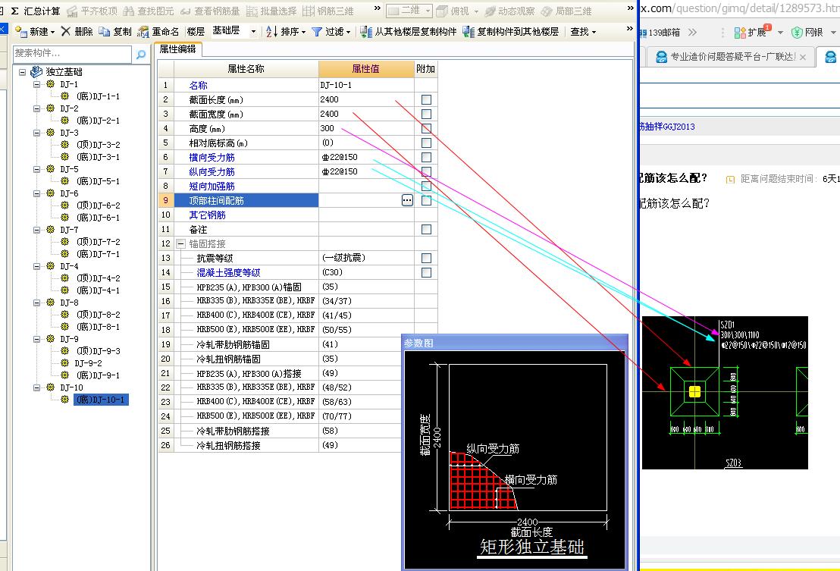The image size is (840, 571).
Task: Select the (顶)DJ-9-3 tree item
Action: 98,351
